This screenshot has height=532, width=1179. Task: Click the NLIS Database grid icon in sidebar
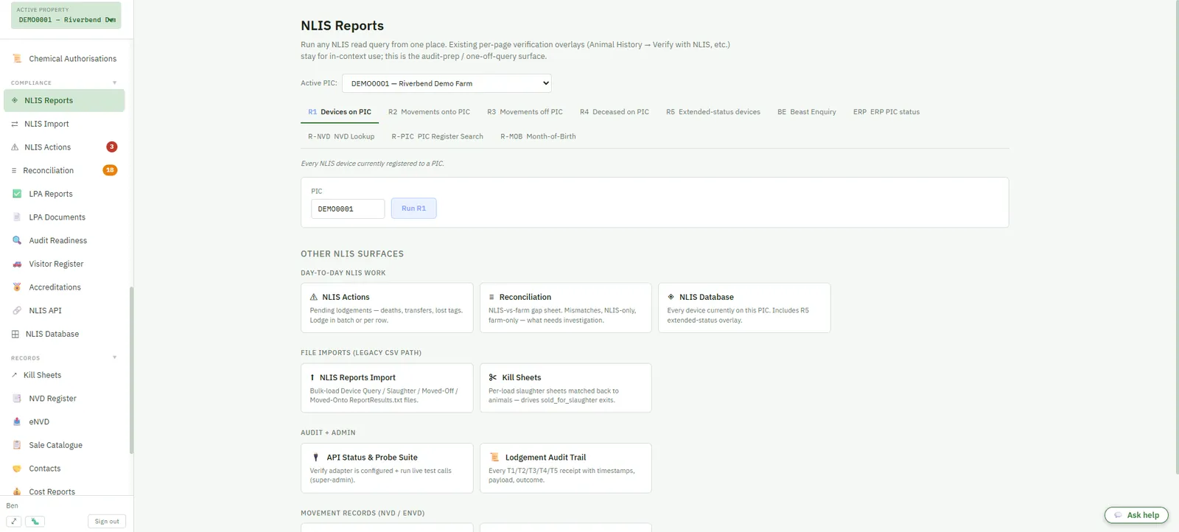[15, 334]
